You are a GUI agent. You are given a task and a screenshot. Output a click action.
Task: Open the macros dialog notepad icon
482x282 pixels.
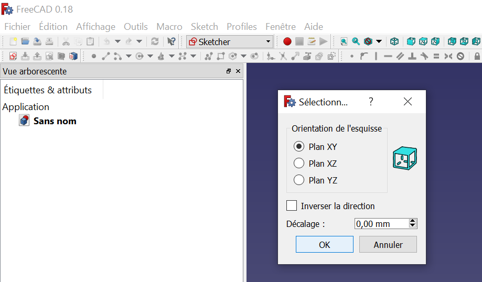(x=312, y=41)
